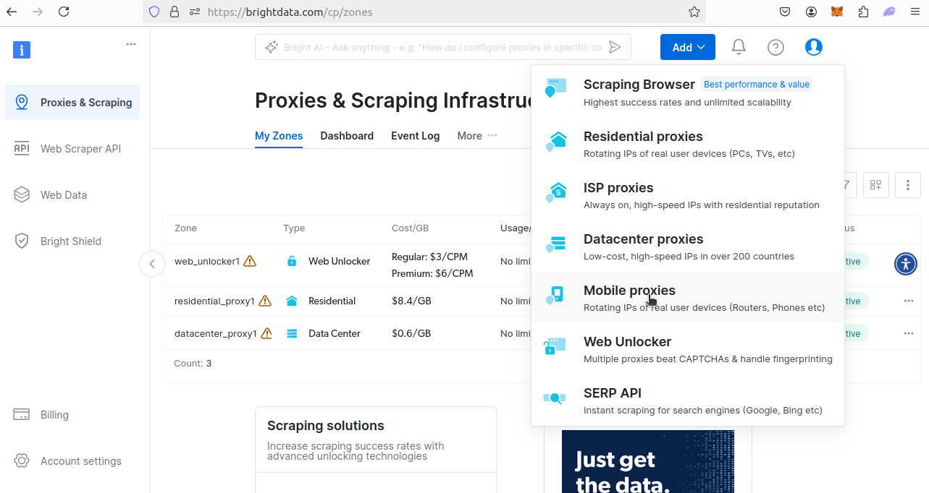The width and height of the screenshot is (929, 493).
Task: Send Bright AI query with arrow icon
Action: click(615, 47)
